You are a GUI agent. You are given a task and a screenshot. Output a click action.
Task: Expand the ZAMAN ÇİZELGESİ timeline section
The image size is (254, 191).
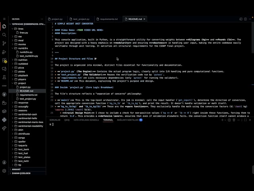(27, 173)
